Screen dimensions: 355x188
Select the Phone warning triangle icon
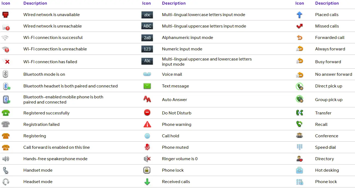pos(147,125)
